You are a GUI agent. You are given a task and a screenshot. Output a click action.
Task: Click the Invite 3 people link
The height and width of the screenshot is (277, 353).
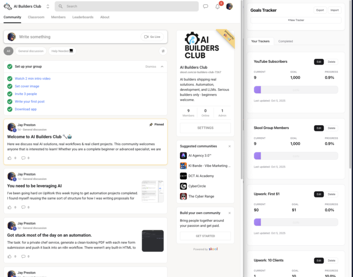(x=26, y=94)
